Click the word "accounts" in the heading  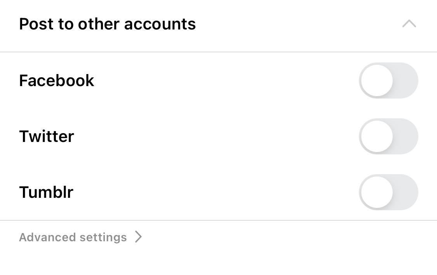[160, 24]
